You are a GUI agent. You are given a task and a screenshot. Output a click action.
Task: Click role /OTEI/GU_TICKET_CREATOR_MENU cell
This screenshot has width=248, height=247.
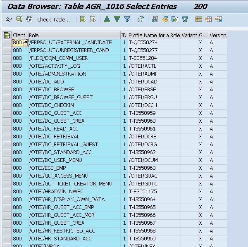(x=74, y=184)
